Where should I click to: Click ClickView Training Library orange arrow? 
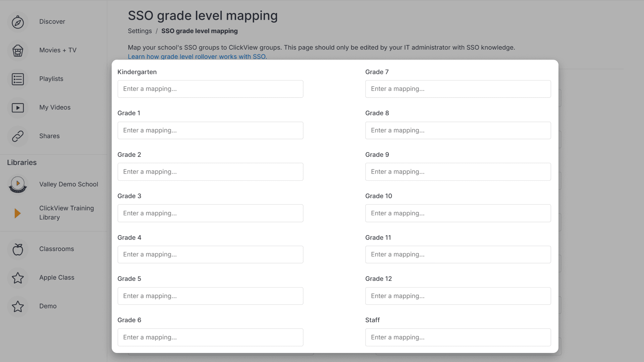click(18, 213)
